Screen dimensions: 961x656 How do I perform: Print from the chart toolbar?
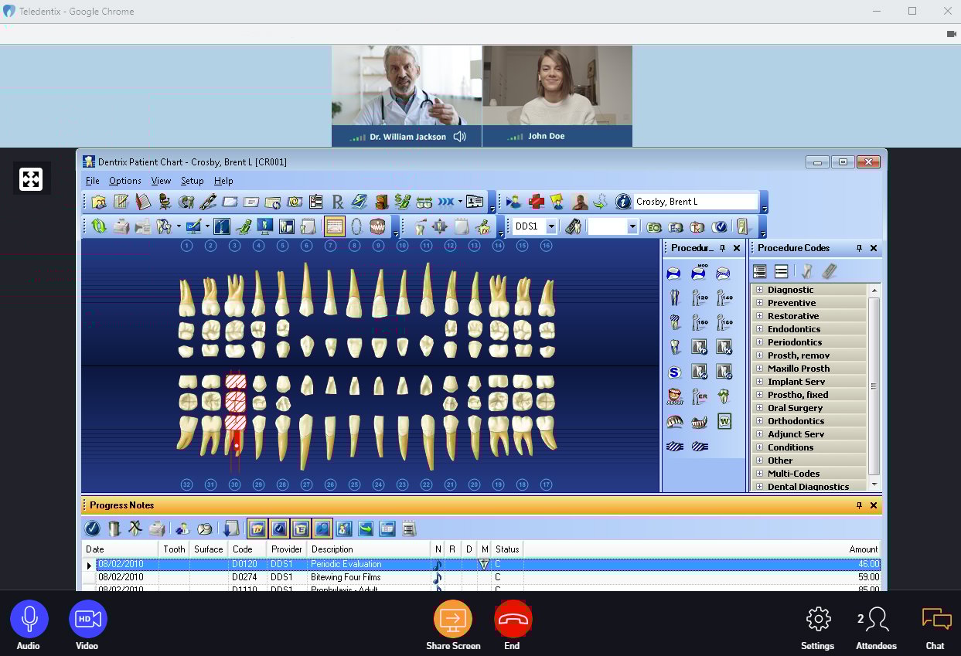tap(121, 226)
